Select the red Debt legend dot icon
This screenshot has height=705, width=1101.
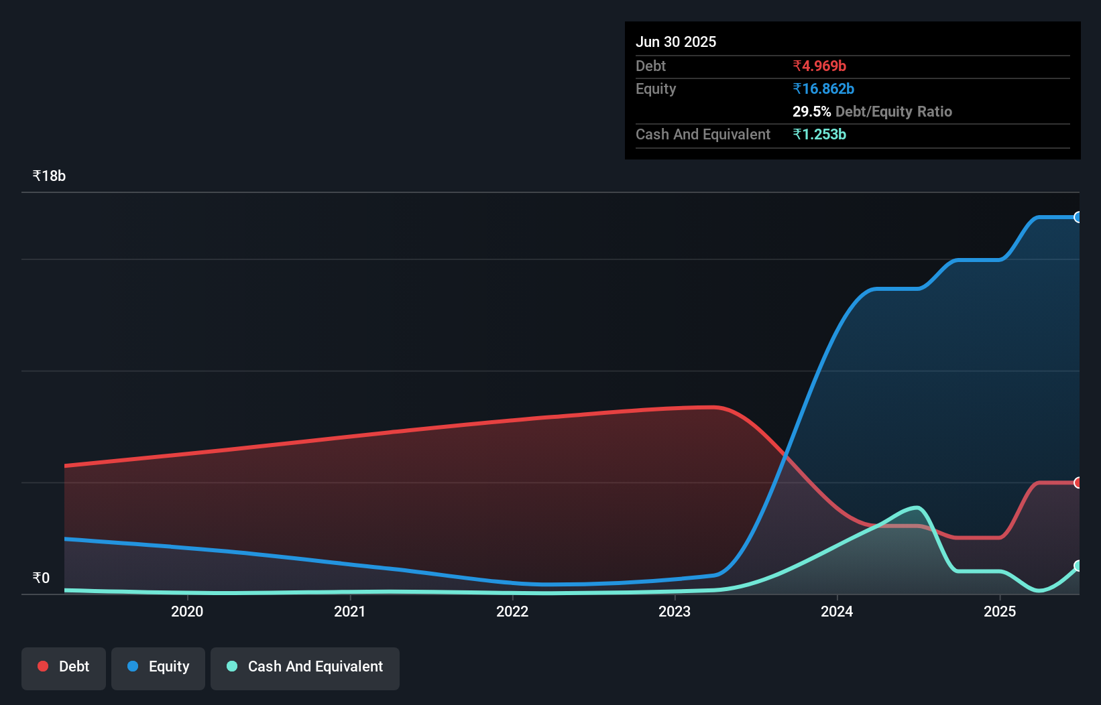point(42,666)
